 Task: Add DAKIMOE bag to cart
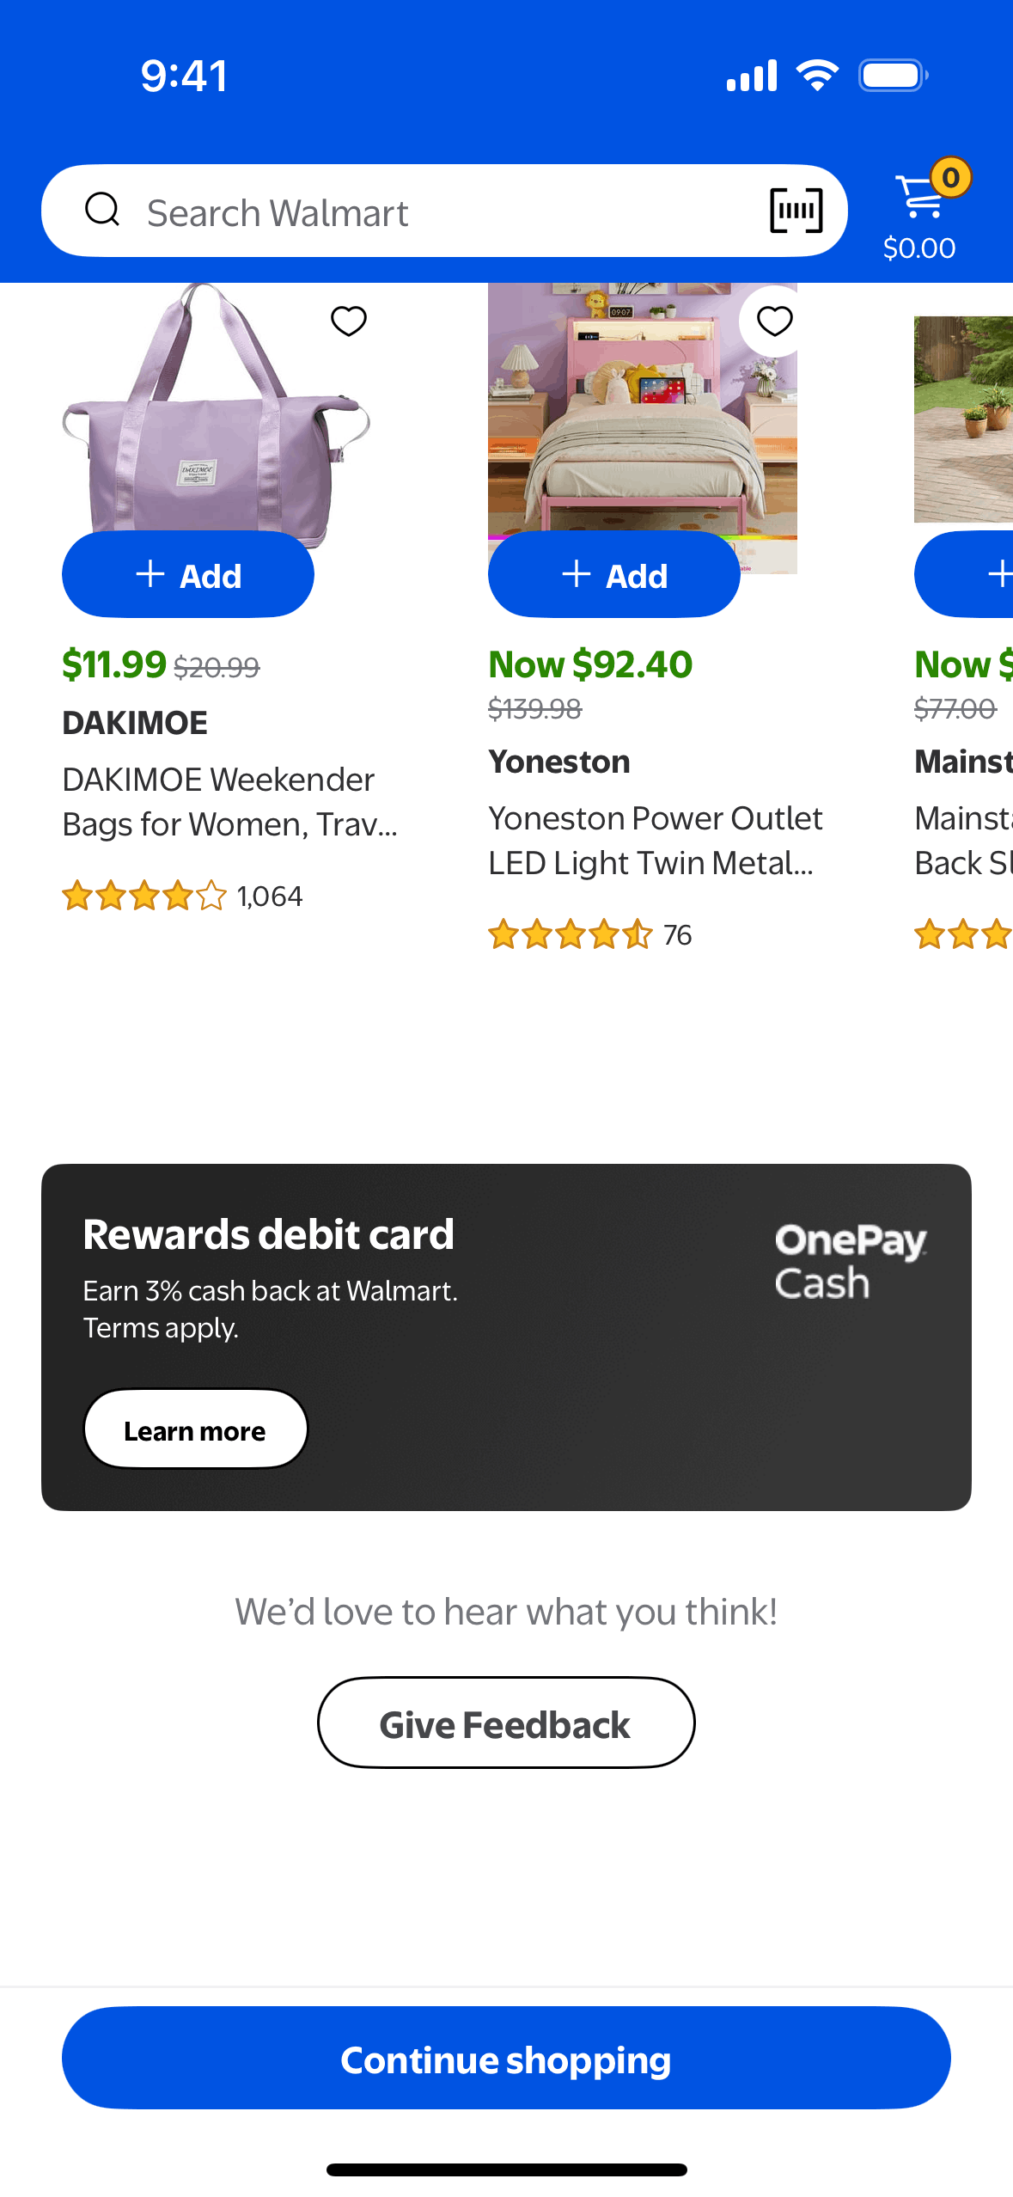coord(188,574)
